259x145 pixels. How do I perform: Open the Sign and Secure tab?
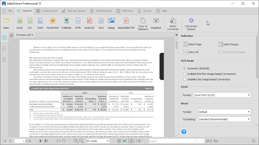tap(73, 11)
